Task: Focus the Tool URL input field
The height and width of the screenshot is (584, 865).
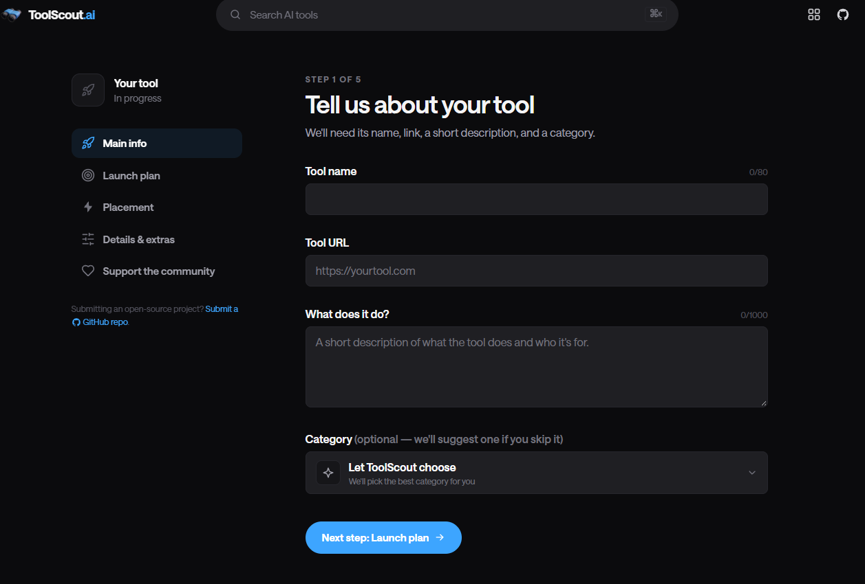Action: pyautogui.click(x=537, y=271)
